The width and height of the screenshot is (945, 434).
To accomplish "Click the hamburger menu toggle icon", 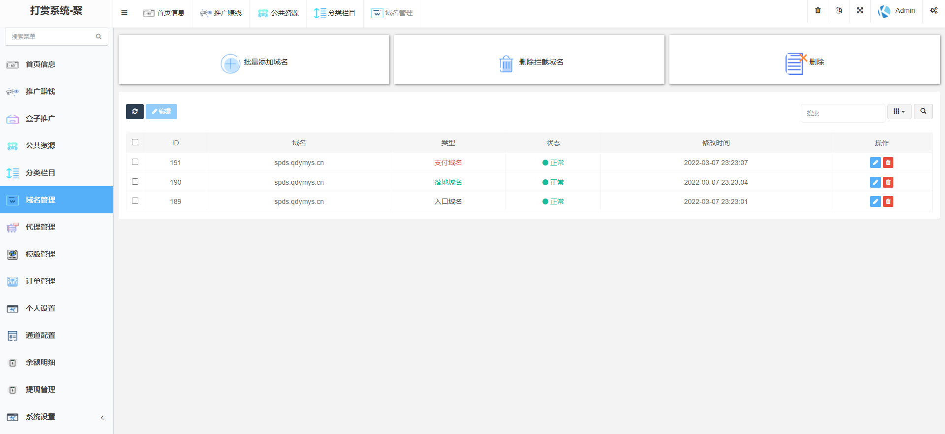I will 124,13.
